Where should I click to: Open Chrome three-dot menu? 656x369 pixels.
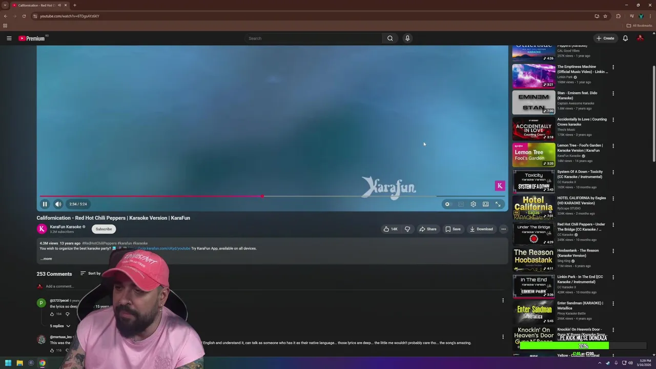click(650, 16)
